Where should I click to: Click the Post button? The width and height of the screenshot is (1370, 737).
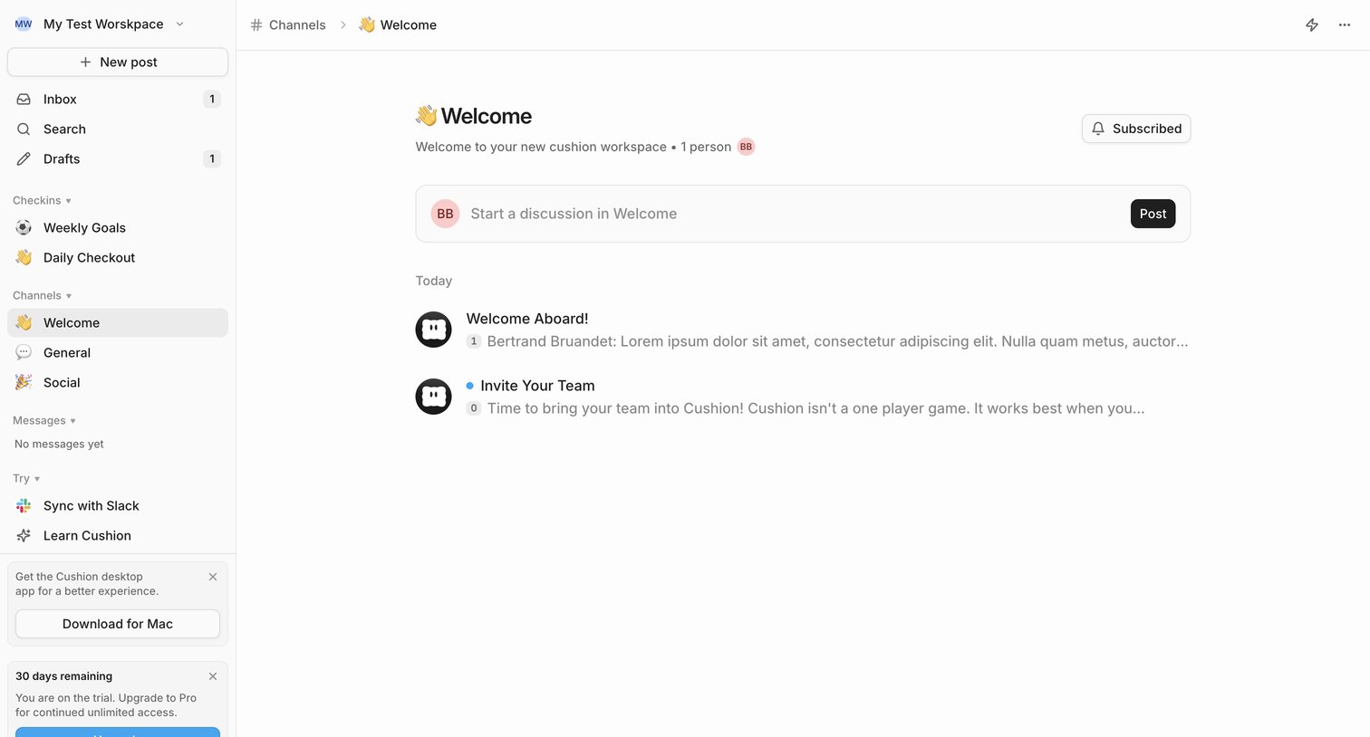click(1153, 214)
